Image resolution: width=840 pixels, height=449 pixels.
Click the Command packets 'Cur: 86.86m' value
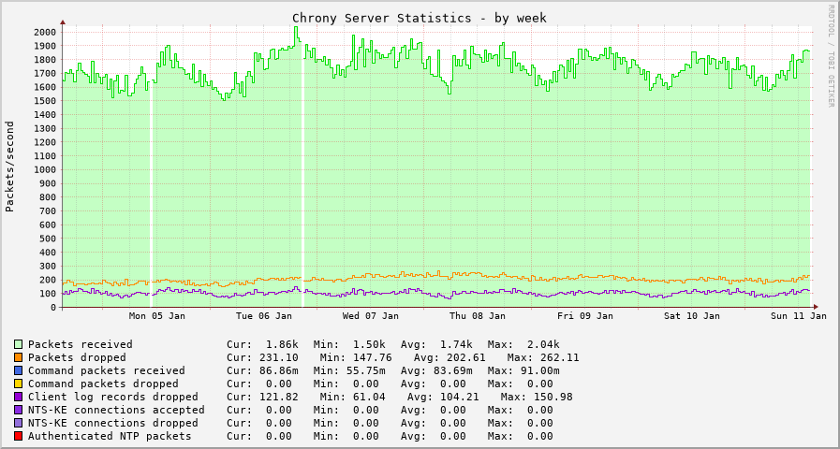(262, 370)
